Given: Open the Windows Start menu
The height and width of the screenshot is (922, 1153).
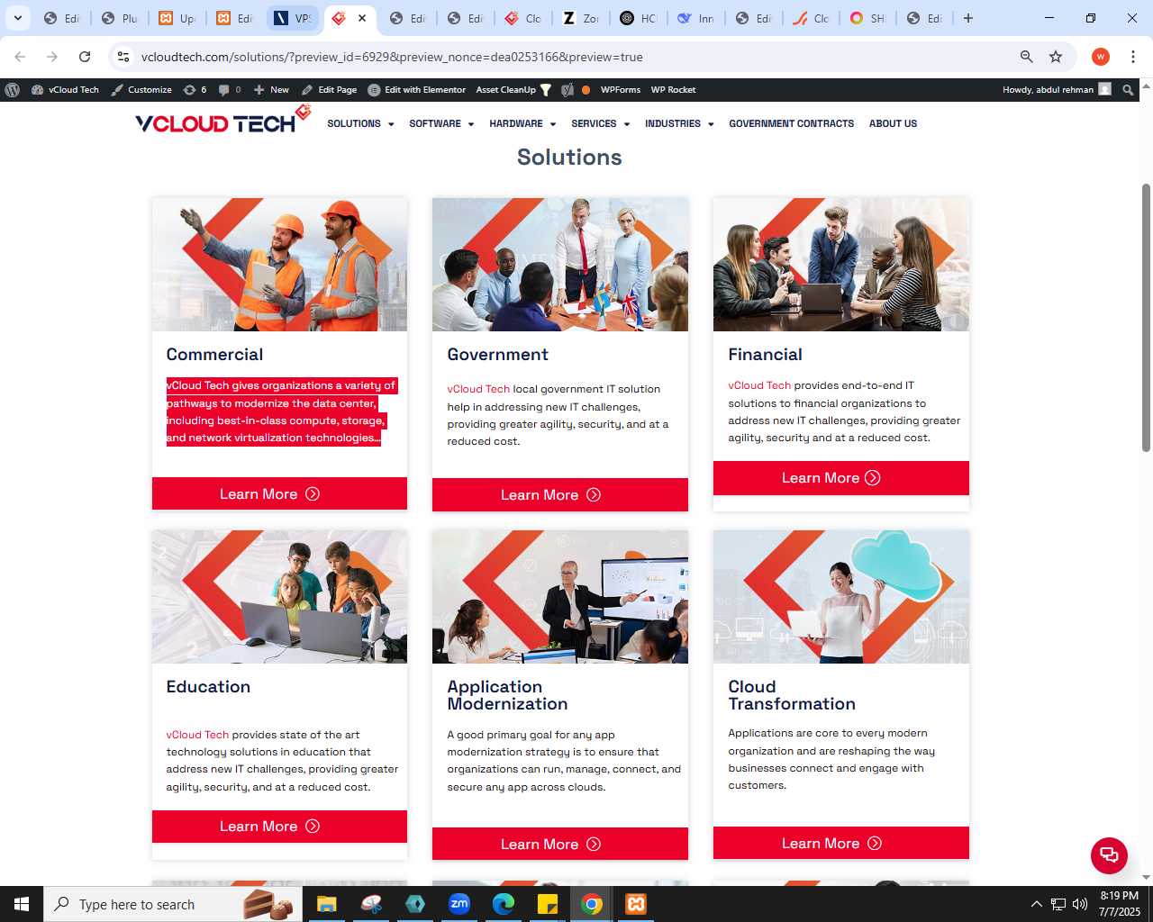Looking at the screenshot, I should 22,904.
